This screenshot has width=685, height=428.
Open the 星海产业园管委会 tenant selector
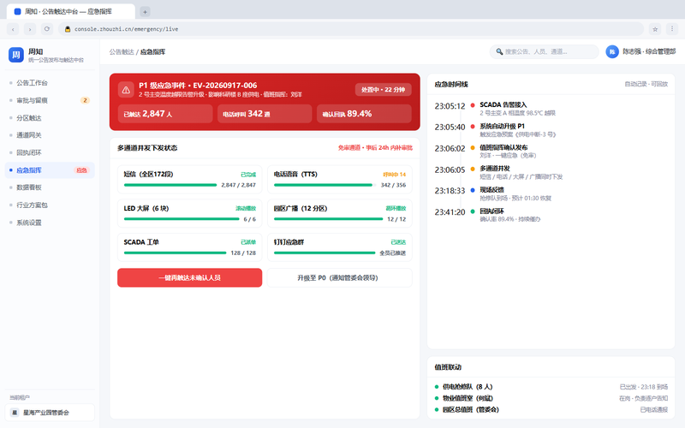[x=50, y=413]
